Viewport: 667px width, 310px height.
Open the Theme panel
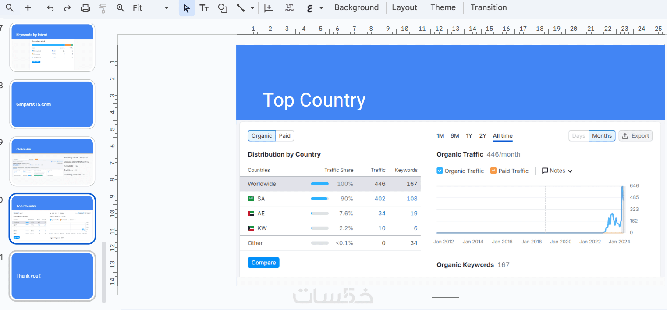(x=443, y=7)
